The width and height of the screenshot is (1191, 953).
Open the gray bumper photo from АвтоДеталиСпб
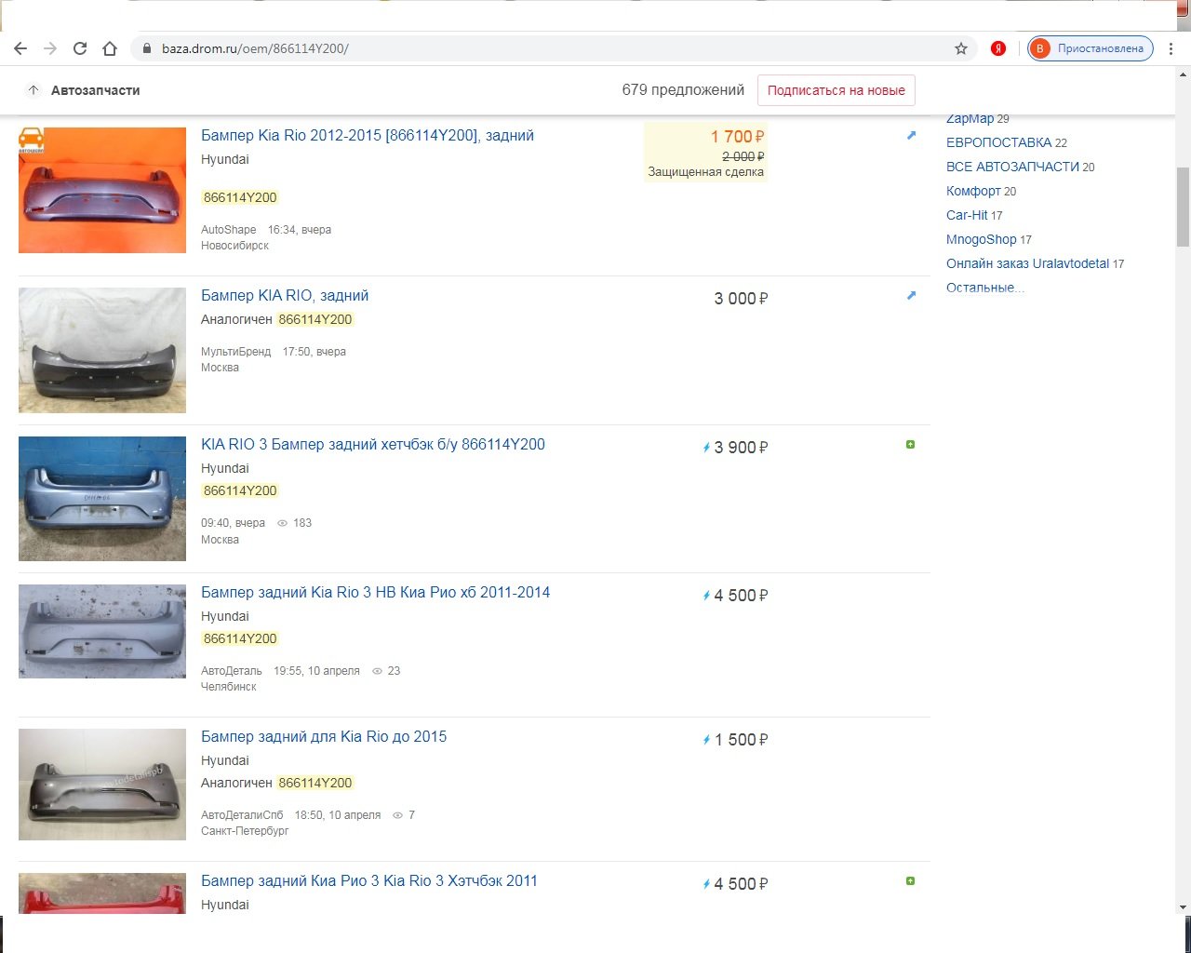pyautogui.click(x=102, y=785)
